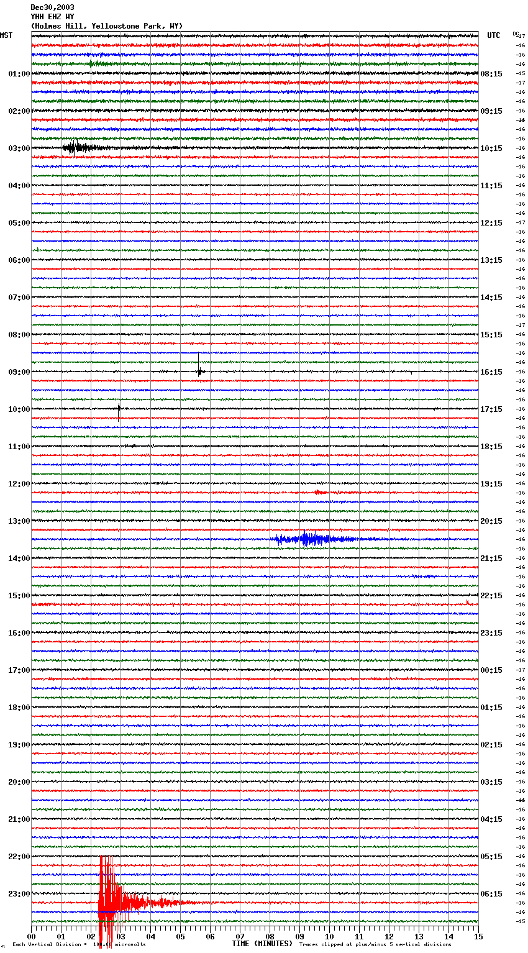Select the 20:00 MST time label
Viewport: 528px width, 953px height.
click(x=19, y=782)
